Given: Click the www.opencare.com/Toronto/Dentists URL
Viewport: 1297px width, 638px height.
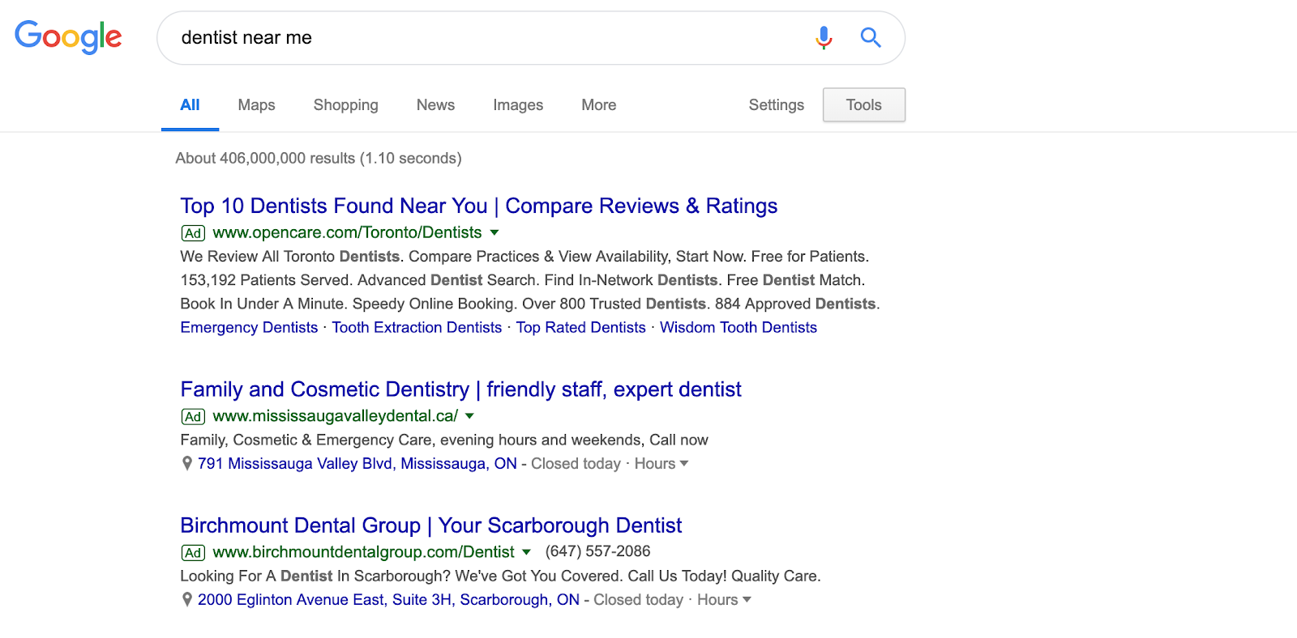Looking at the screenshot, I should 347,233.
